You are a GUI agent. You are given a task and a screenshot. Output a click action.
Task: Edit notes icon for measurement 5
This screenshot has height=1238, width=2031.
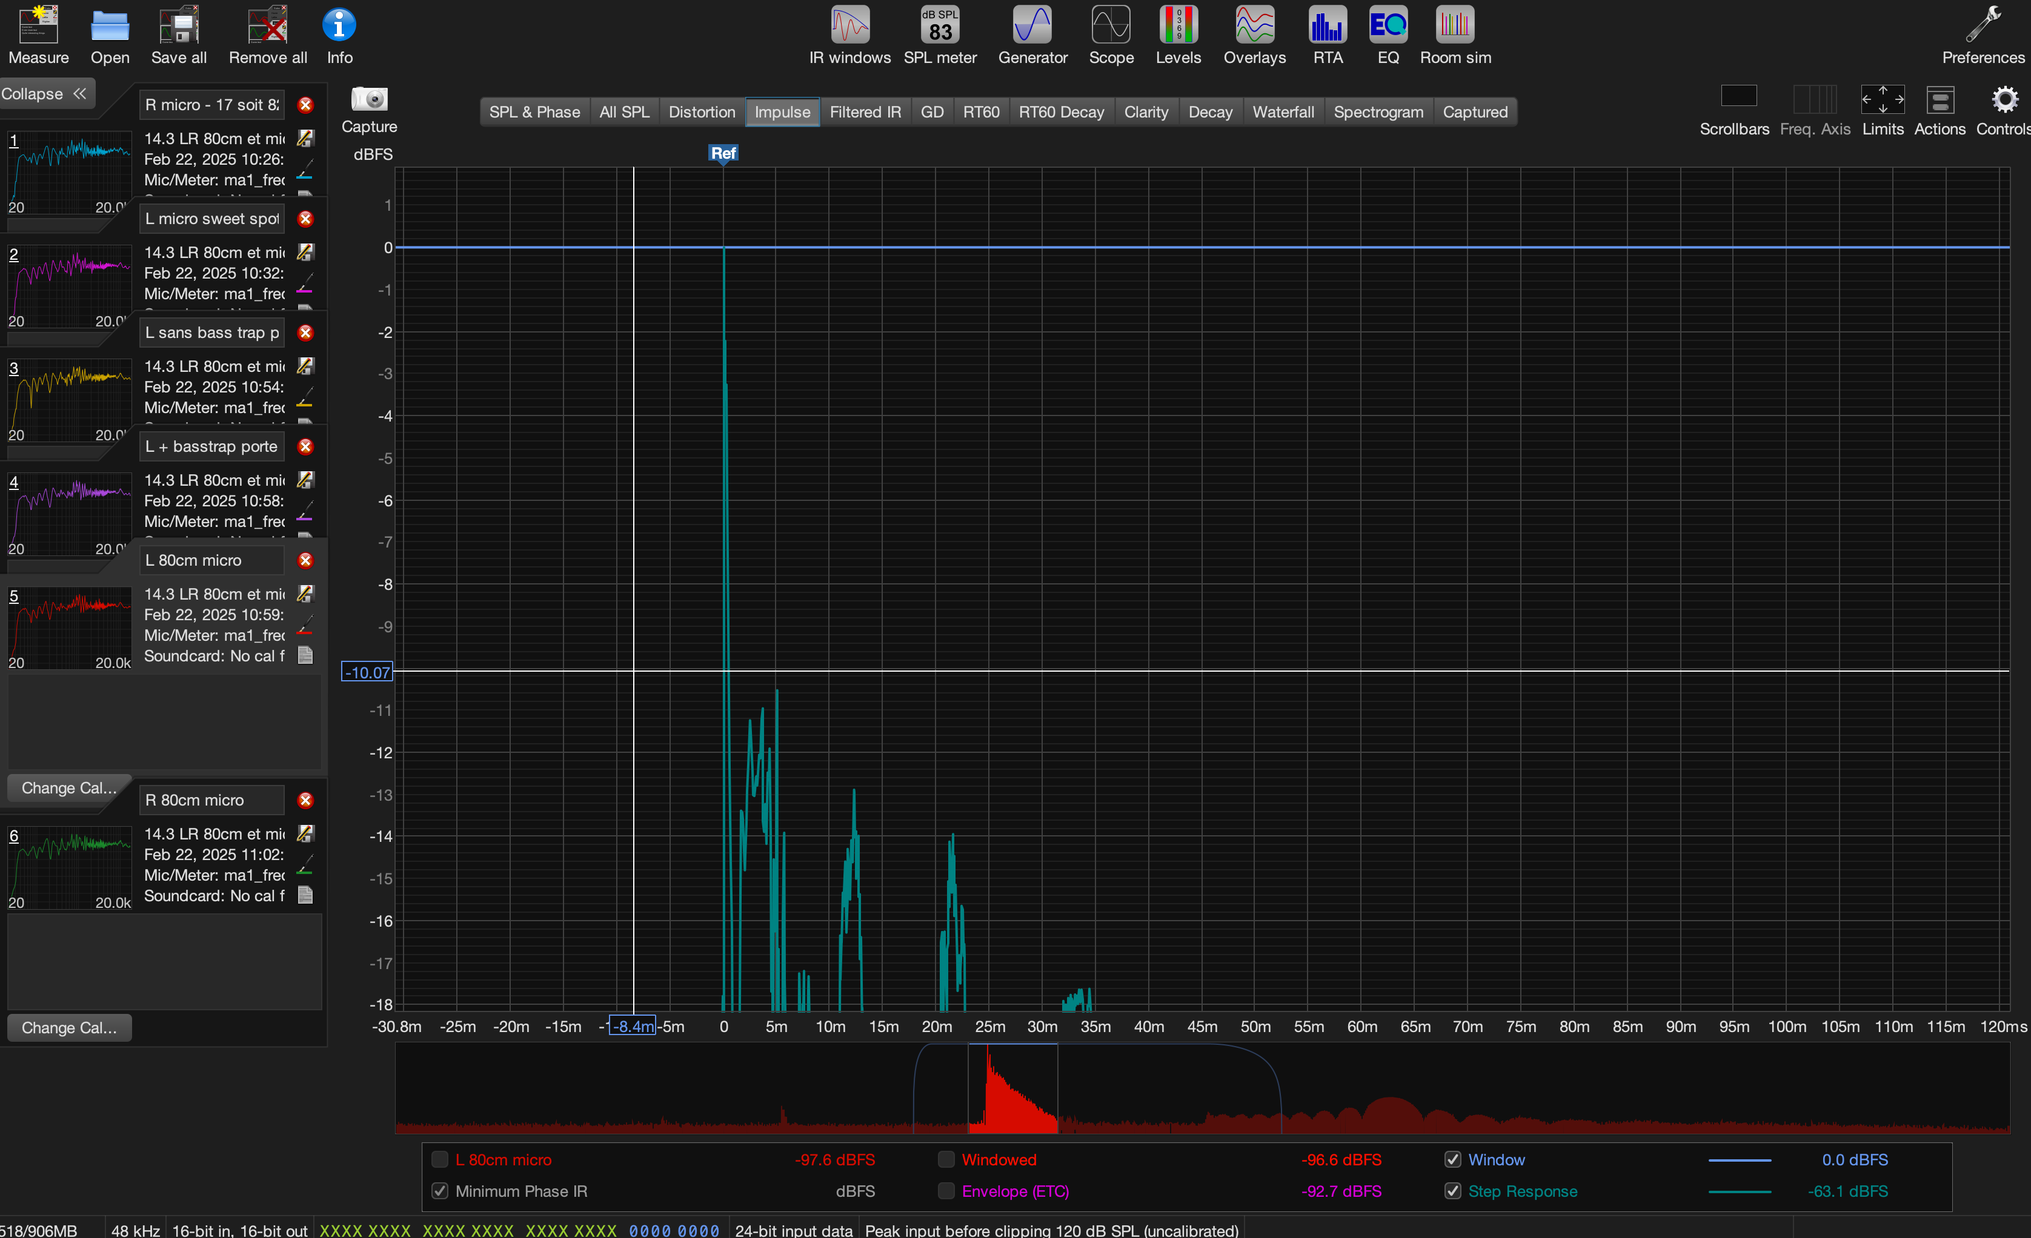pos(305,593)
